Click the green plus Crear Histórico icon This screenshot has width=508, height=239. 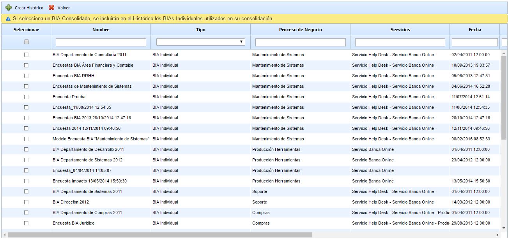pos(9,8)
